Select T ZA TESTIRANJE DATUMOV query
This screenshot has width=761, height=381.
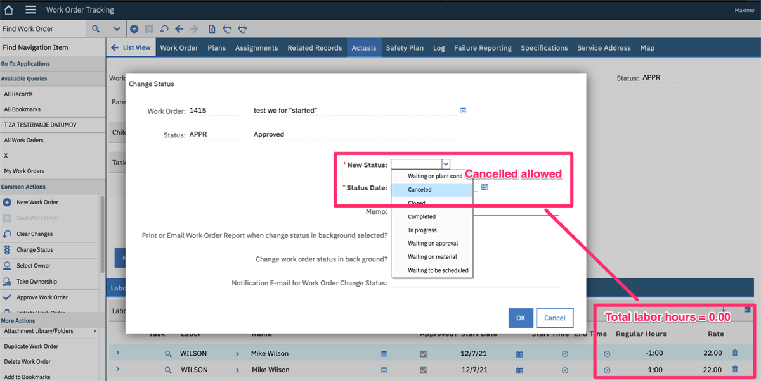tap(40, 125)
